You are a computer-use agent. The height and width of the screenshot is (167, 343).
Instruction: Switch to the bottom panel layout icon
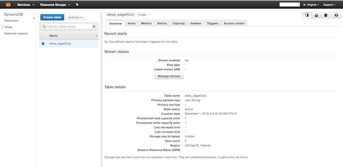coord(316,15)
